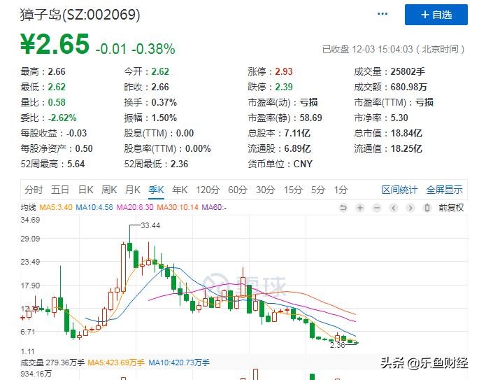Click the 33.44 high marker on chart
The image size is (479, 380).
pyautogui.click(x=150, y=225)
